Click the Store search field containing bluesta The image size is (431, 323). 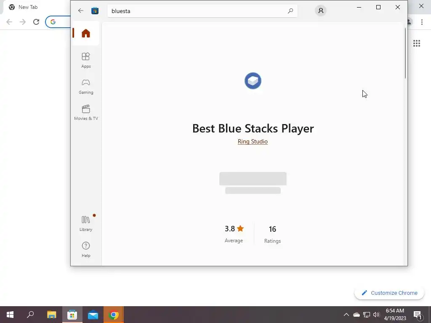point(202,11)
